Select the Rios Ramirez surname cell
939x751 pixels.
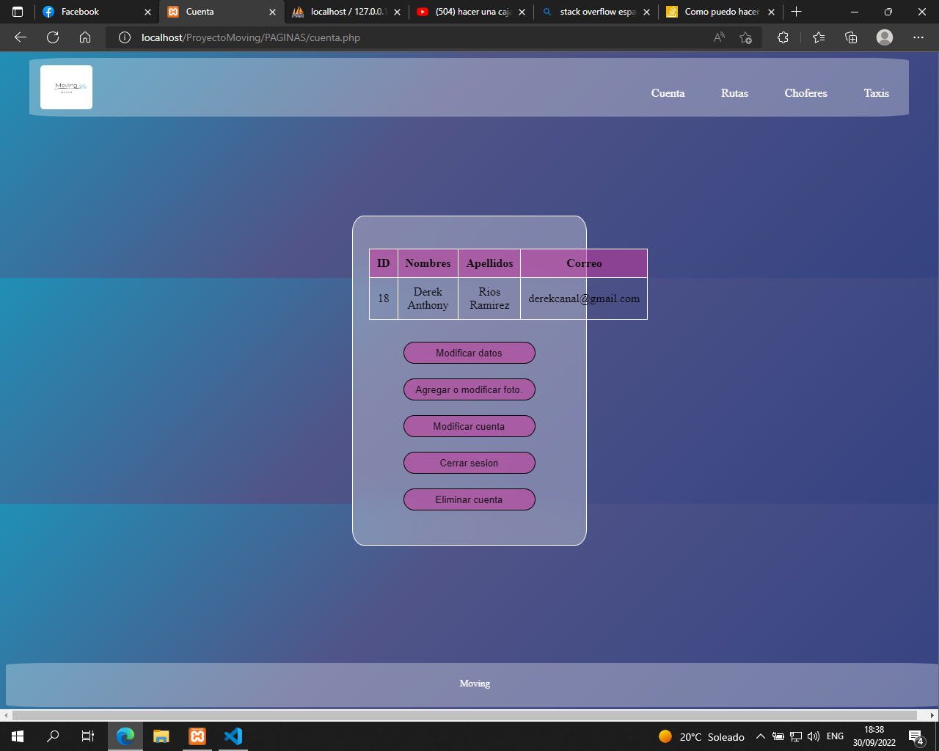[x=489, y=298]
